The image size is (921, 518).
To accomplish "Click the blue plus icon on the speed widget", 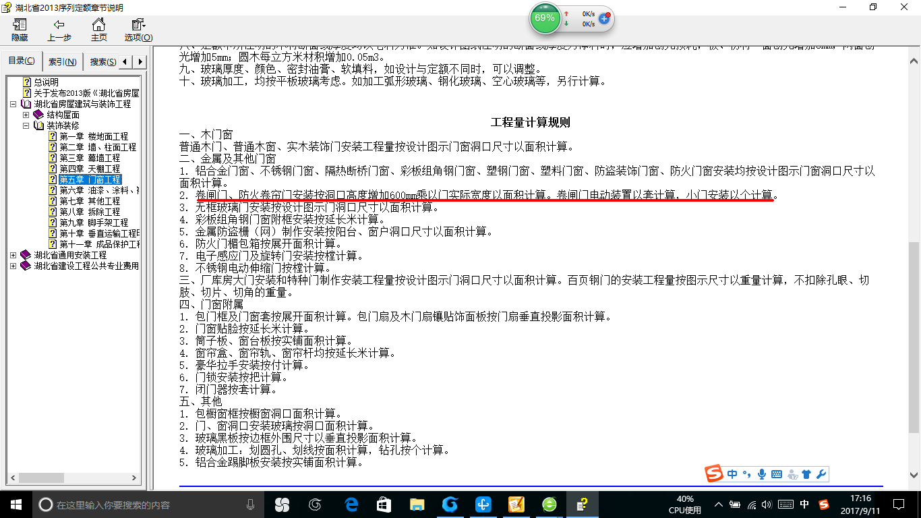I will (604, 18).
